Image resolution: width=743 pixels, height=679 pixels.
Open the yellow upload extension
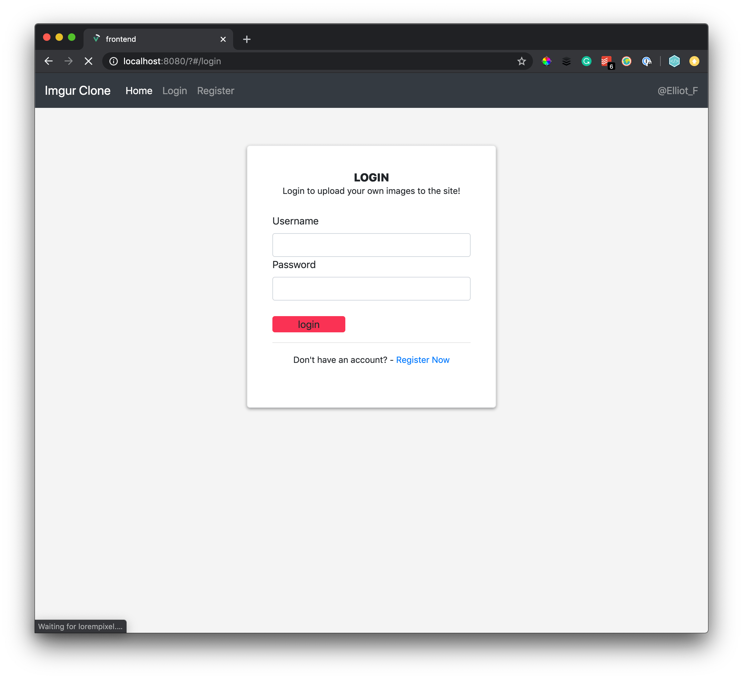[694, 61]
